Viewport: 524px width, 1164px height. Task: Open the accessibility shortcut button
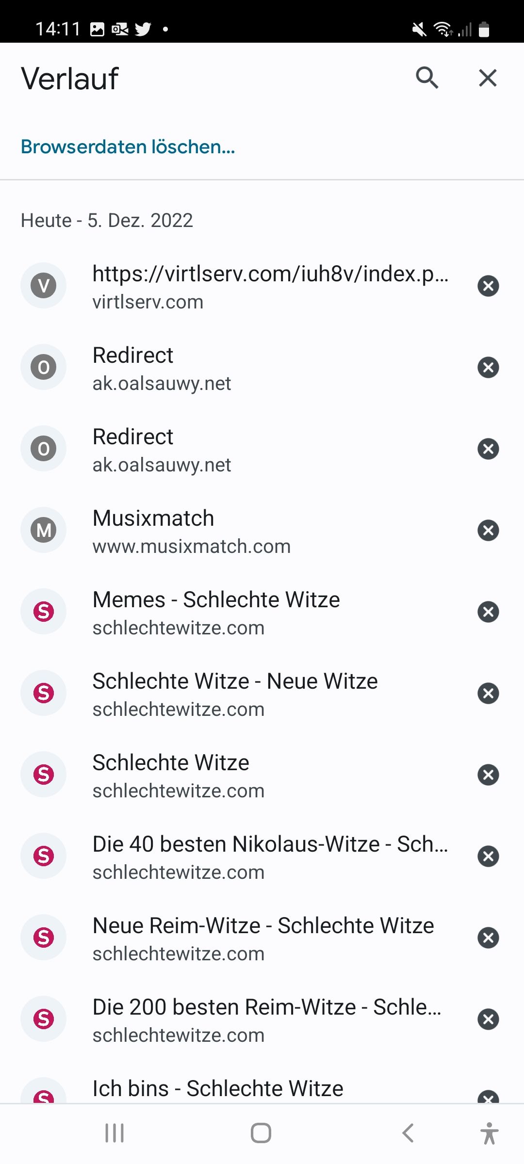[x=489, y=1133]
